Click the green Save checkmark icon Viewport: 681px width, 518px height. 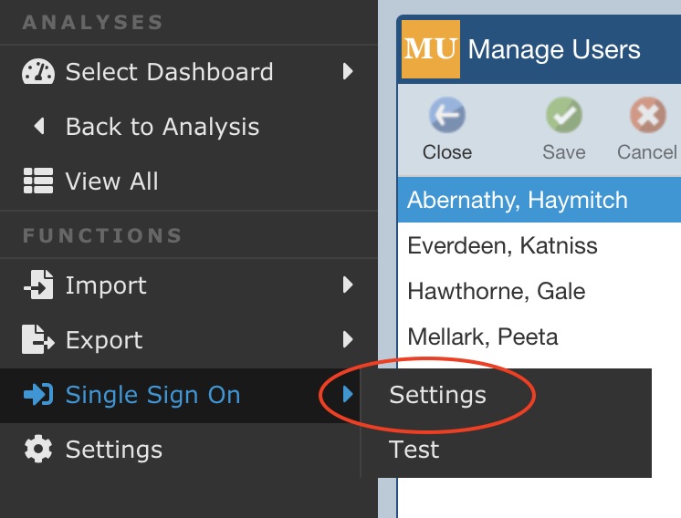pos(564,115)
